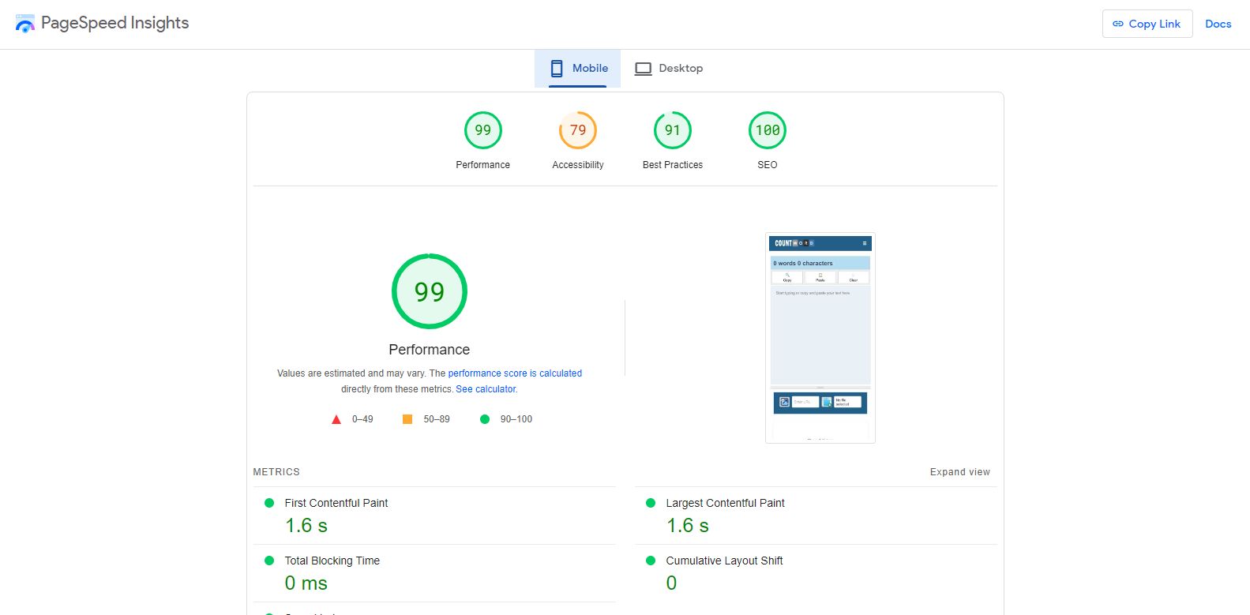Image resolution: width=1250 pixels, height=615 pixels.
Task: Open the Docs link
Action: pyautogui.click(x=1218, y=24)
